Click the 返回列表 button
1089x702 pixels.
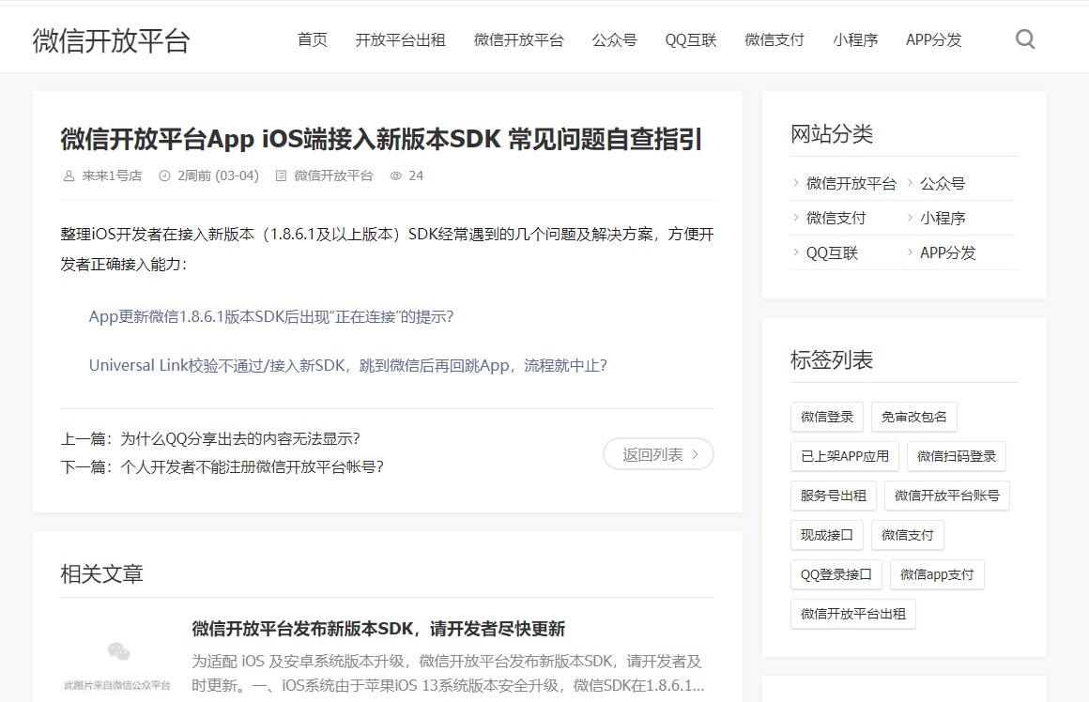(x=658, y=454)
